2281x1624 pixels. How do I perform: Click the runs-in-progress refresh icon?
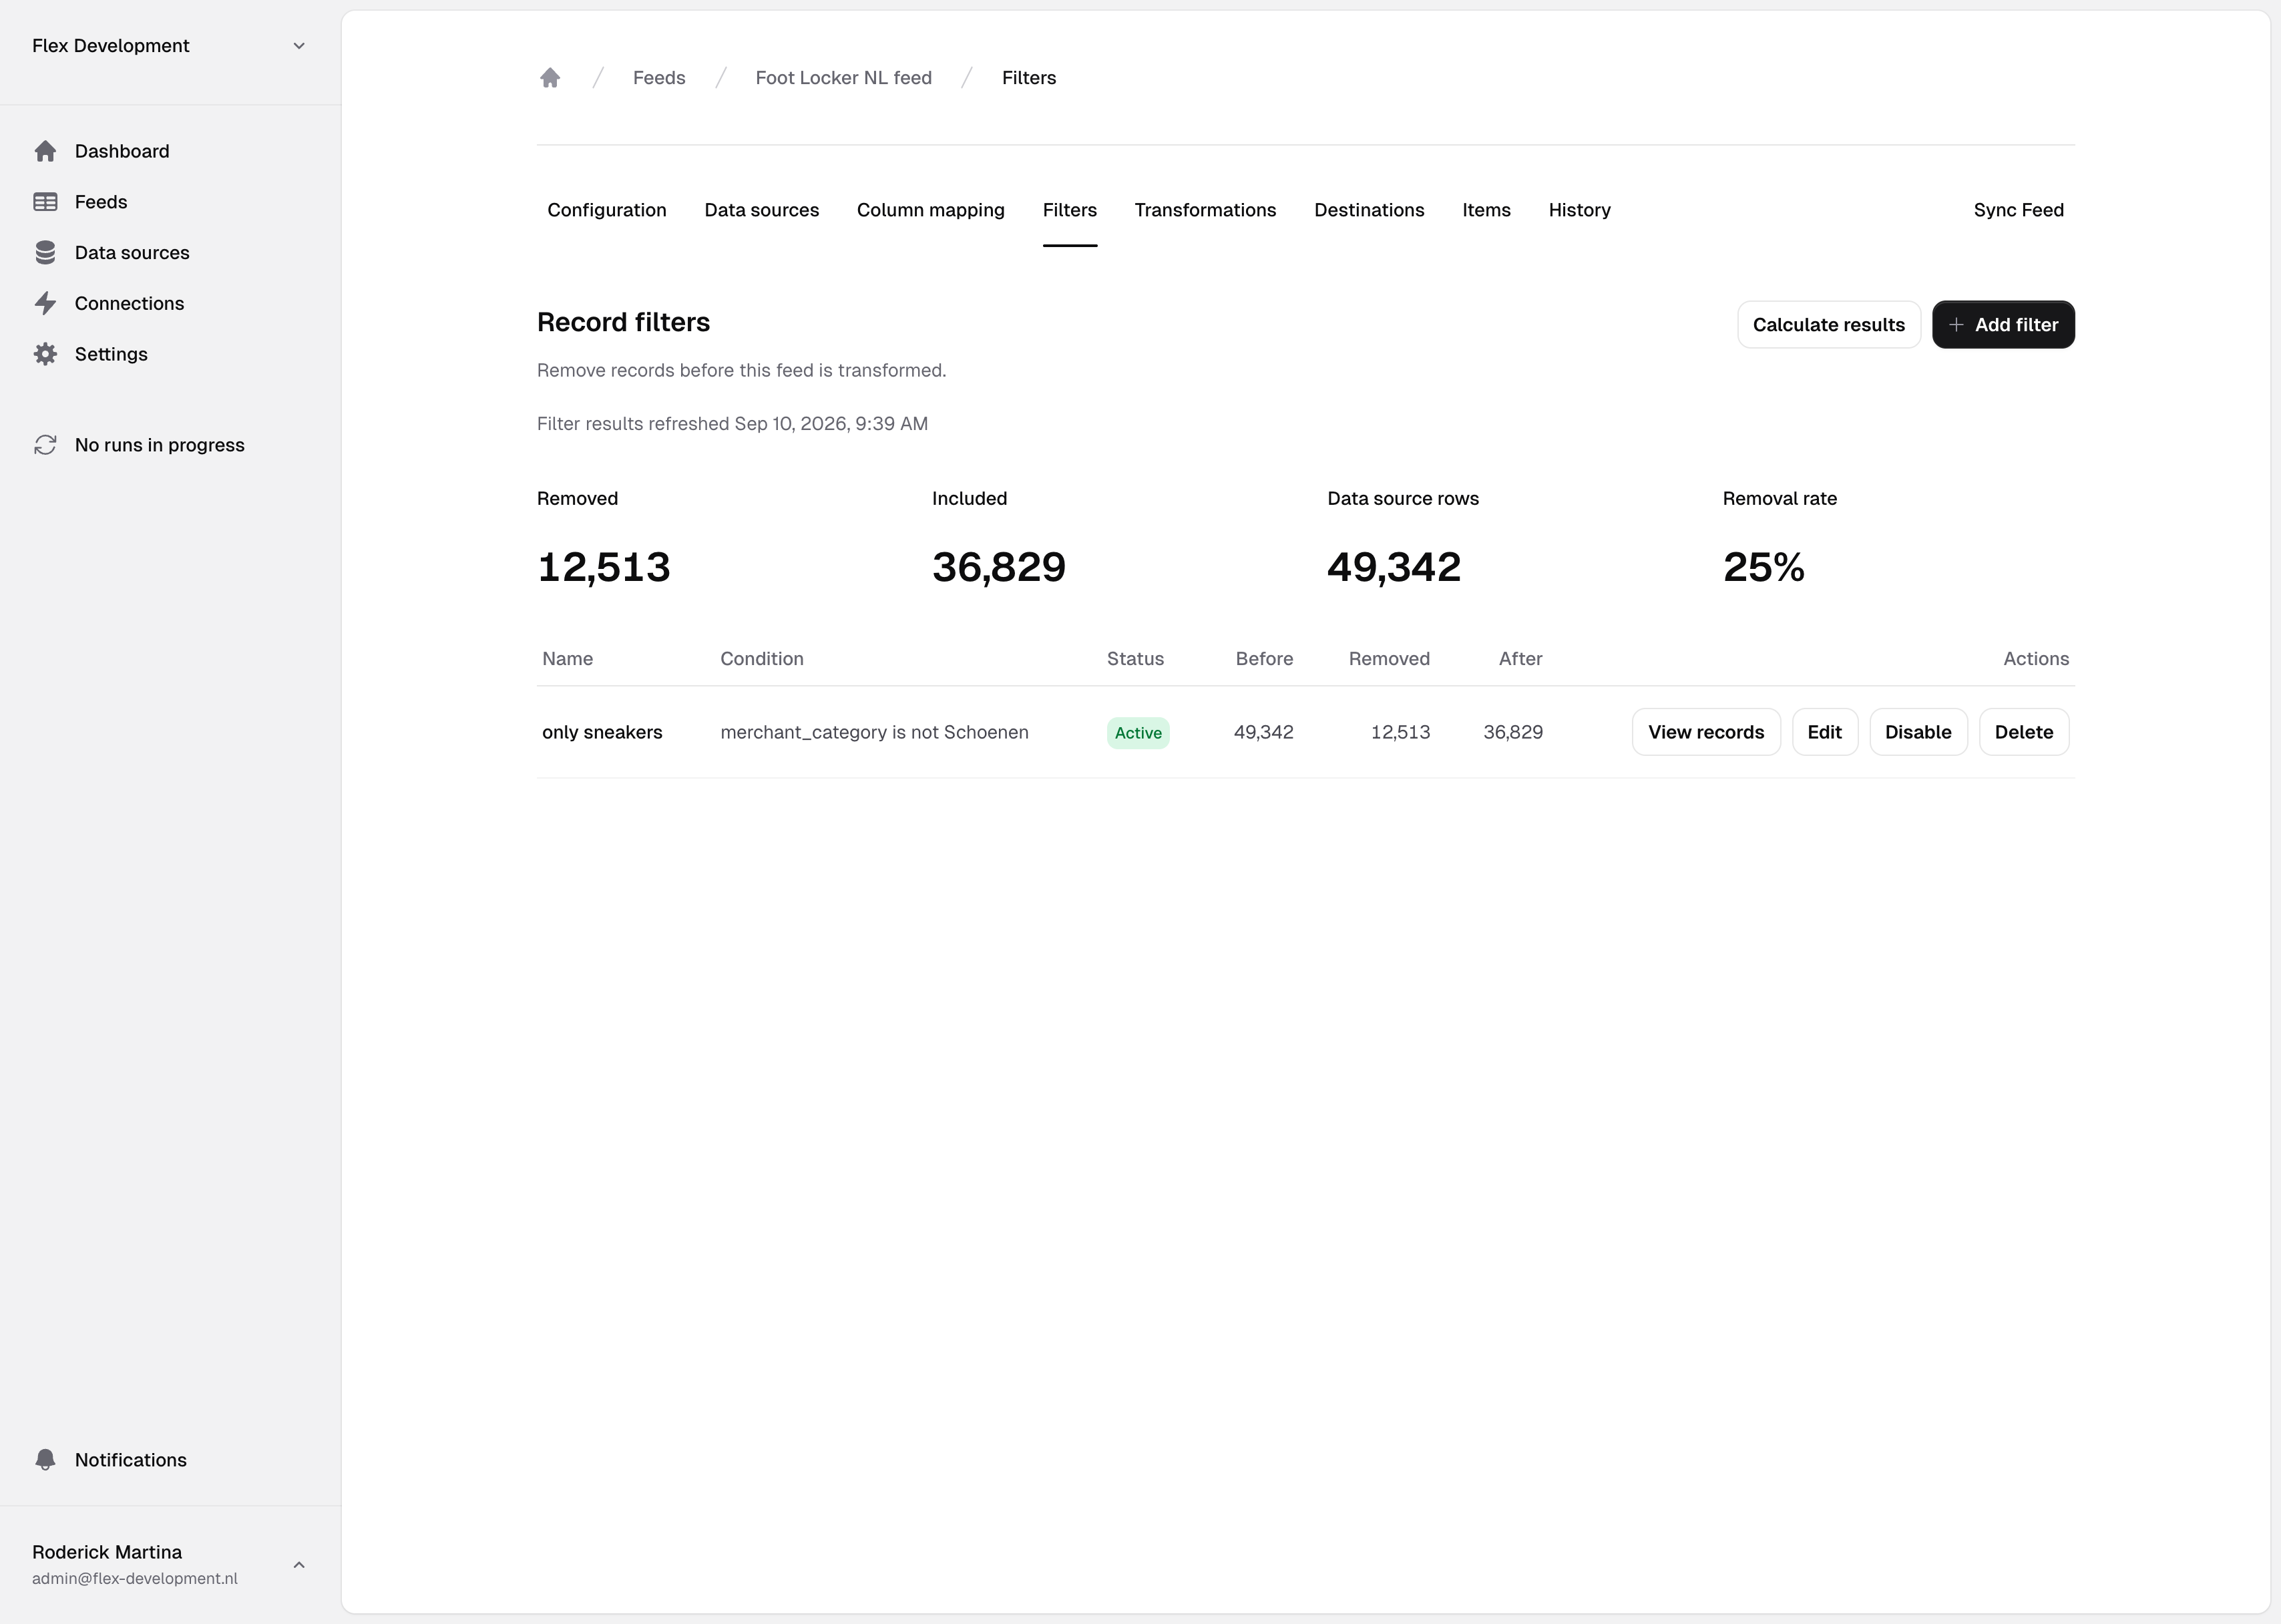pyautogui.click(x=45, y=445)
